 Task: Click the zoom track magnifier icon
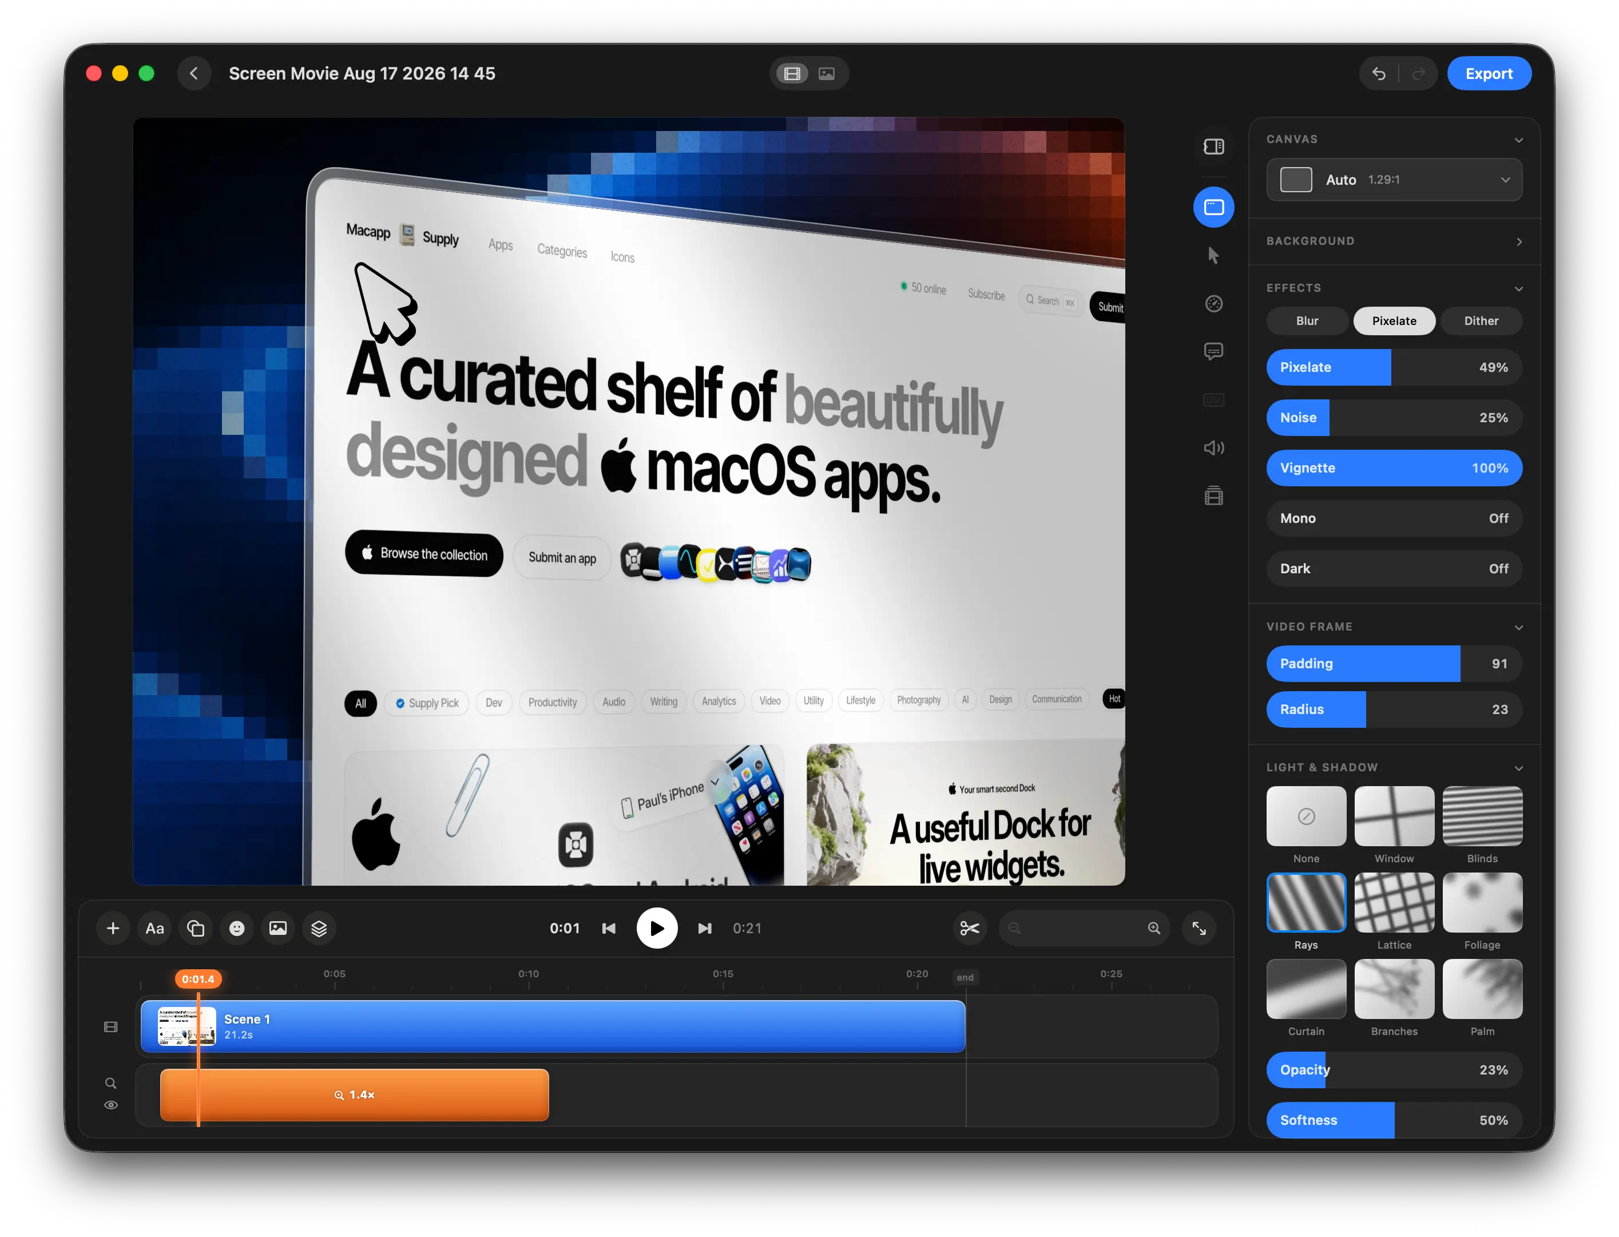[110, 1083]
